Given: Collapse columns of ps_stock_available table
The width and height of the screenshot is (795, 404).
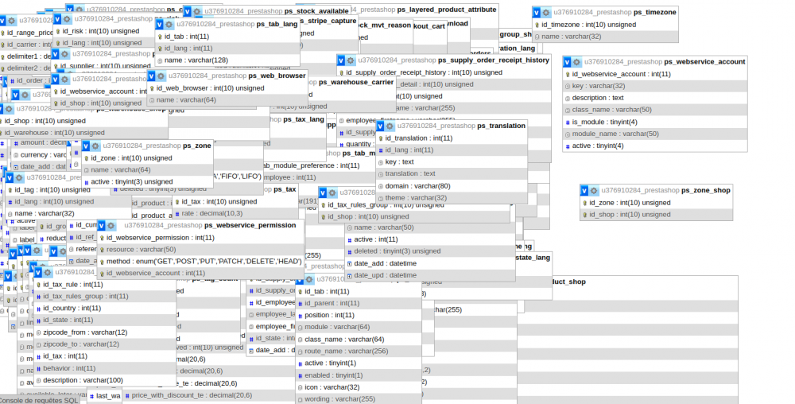Looking at the screenshot, I should click(187, 11).
